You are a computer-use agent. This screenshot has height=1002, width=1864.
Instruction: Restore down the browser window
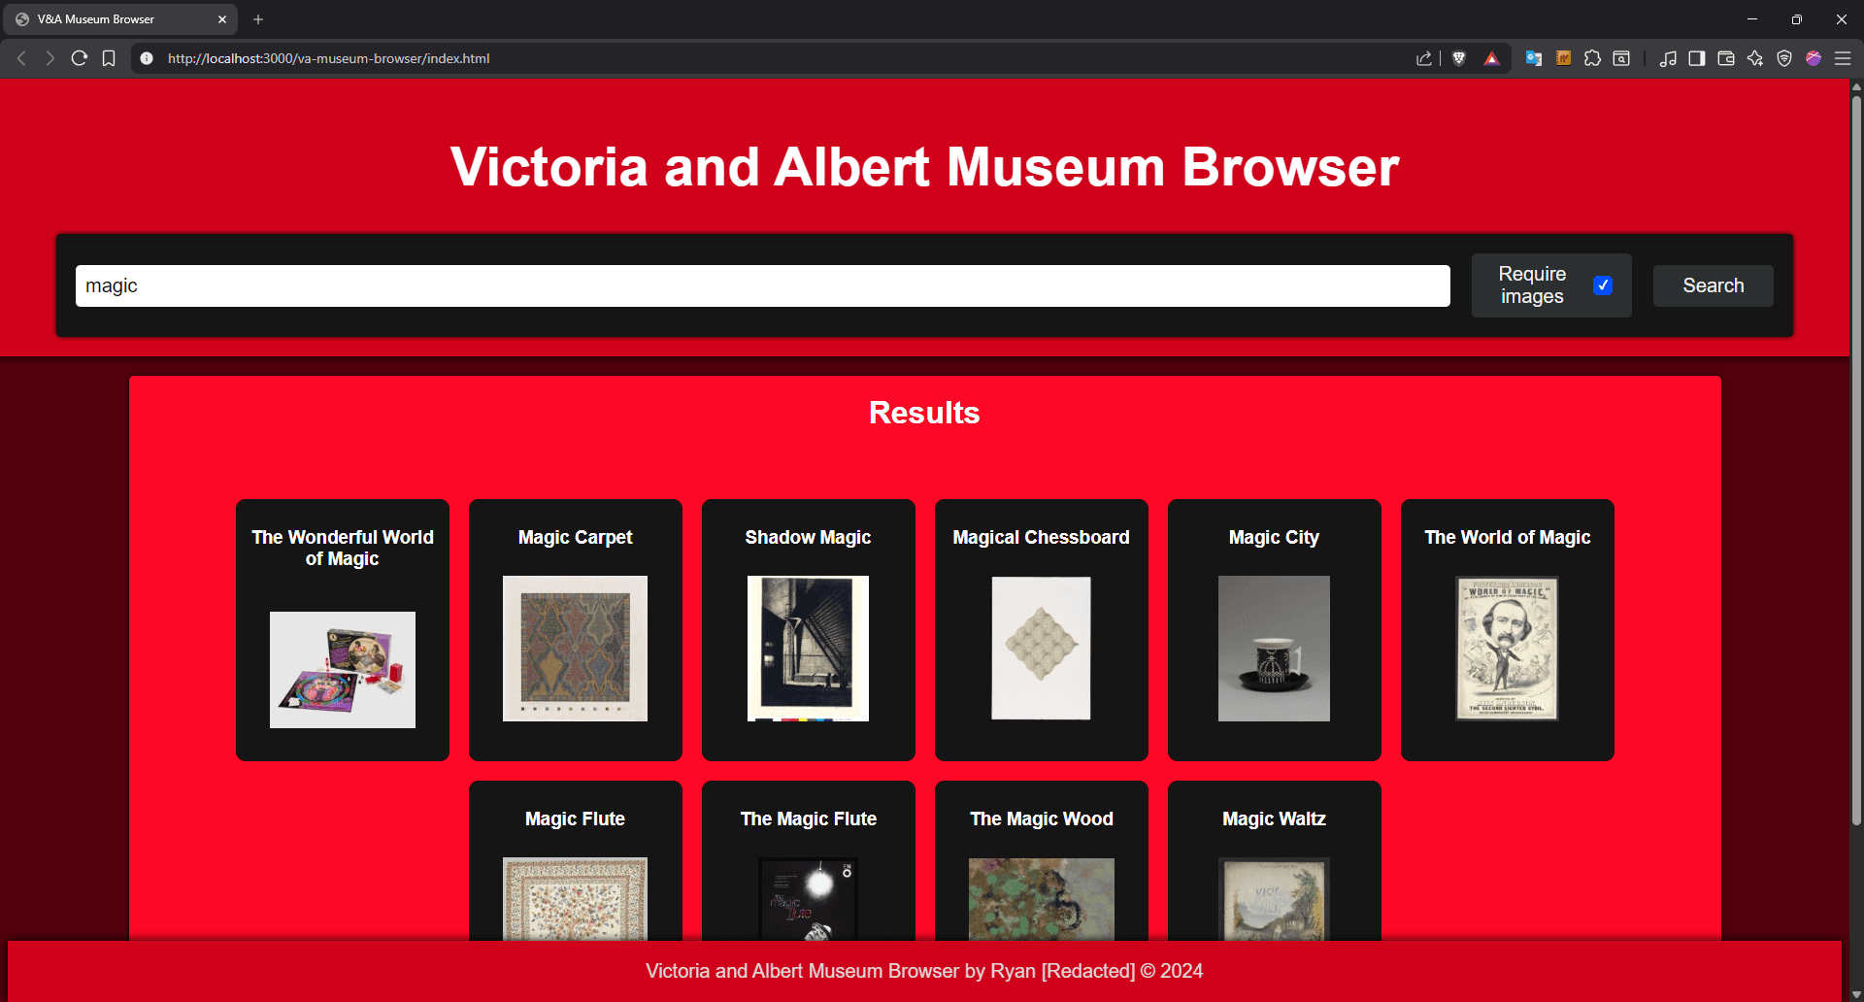tap(1797, 19)
